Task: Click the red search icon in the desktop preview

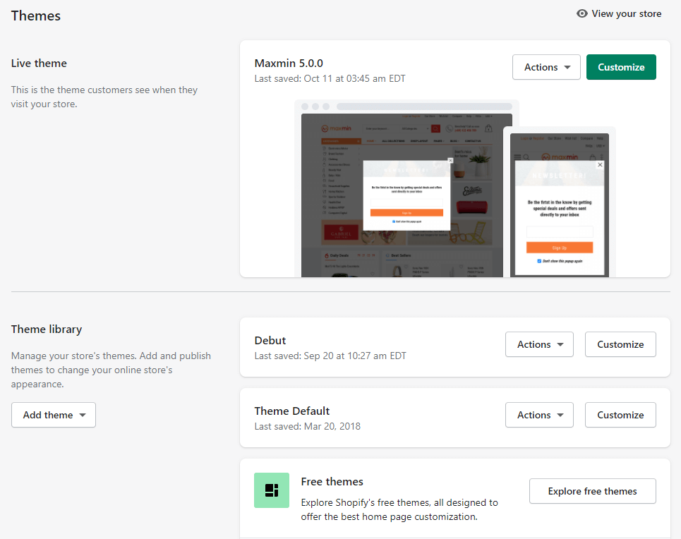Action: coord(435,128)
